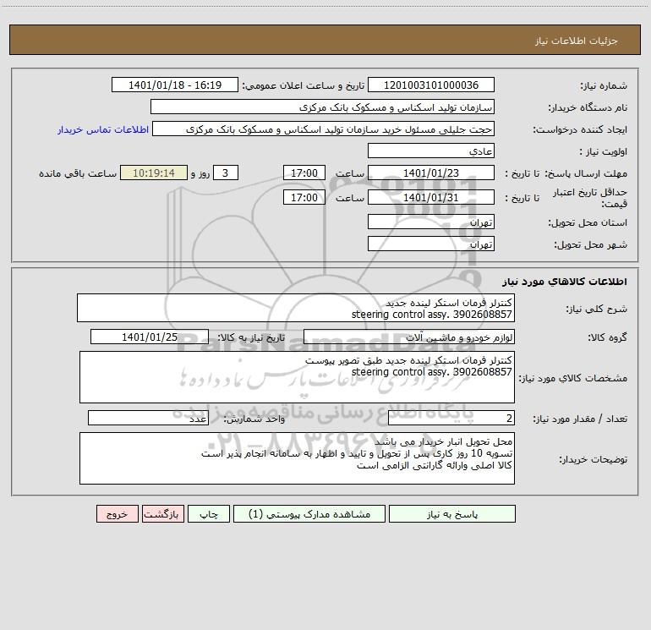651x630 pixels.
Task: Click the 'گروه کالا:' label
Action: [608, 338]
